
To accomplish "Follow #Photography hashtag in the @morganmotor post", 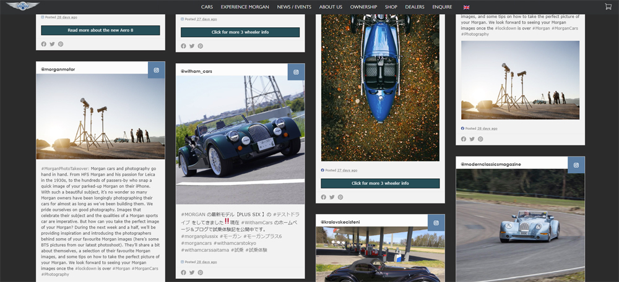I will point(55,275).
